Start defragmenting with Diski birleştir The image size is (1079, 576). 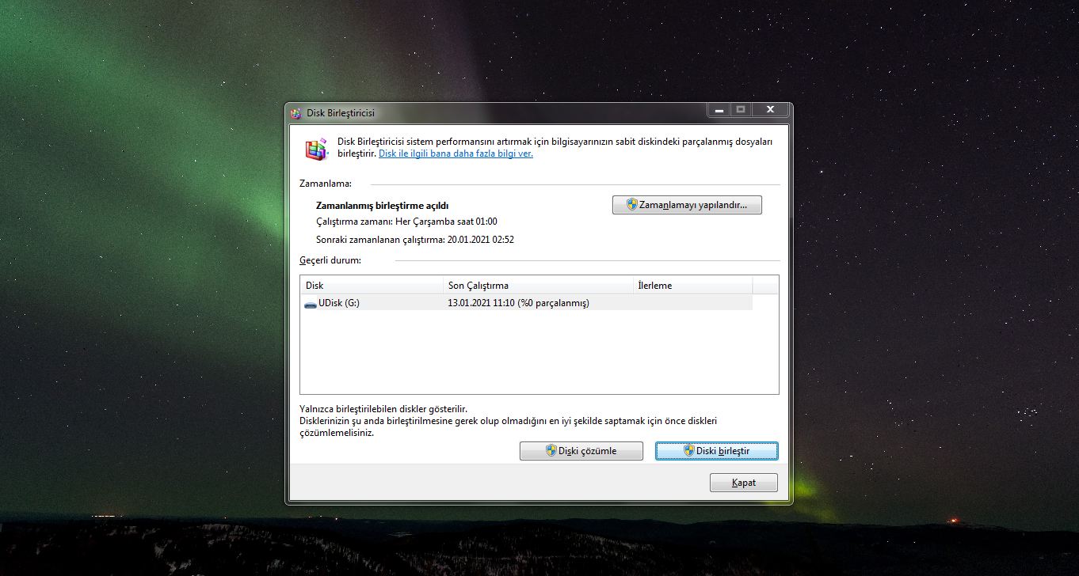pyautogui.click(x=716, y=451)
